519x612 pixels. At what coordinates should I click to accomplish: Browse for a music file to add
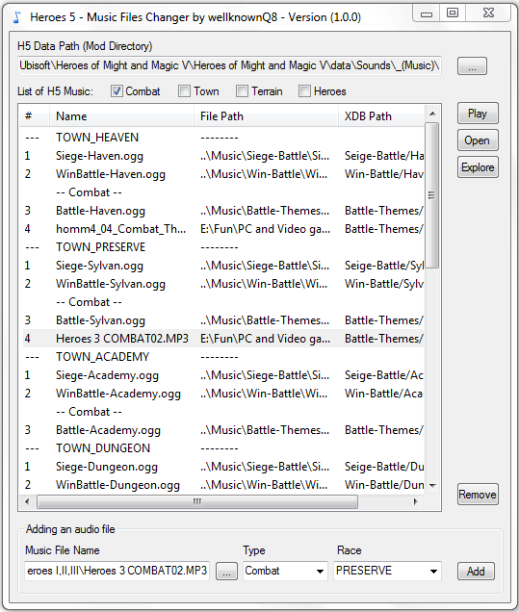click(x=226, y=572)
